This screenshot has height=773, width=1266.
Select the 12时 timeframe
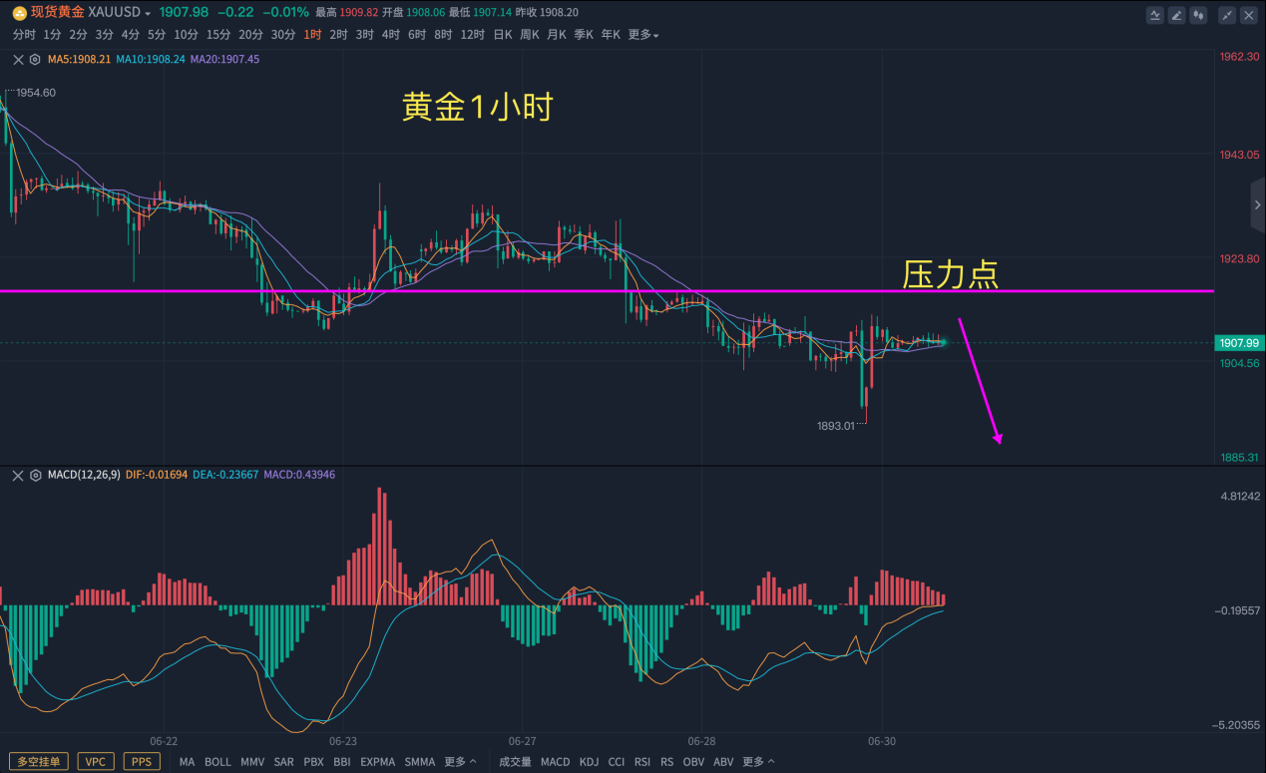(x=473, y=35)
